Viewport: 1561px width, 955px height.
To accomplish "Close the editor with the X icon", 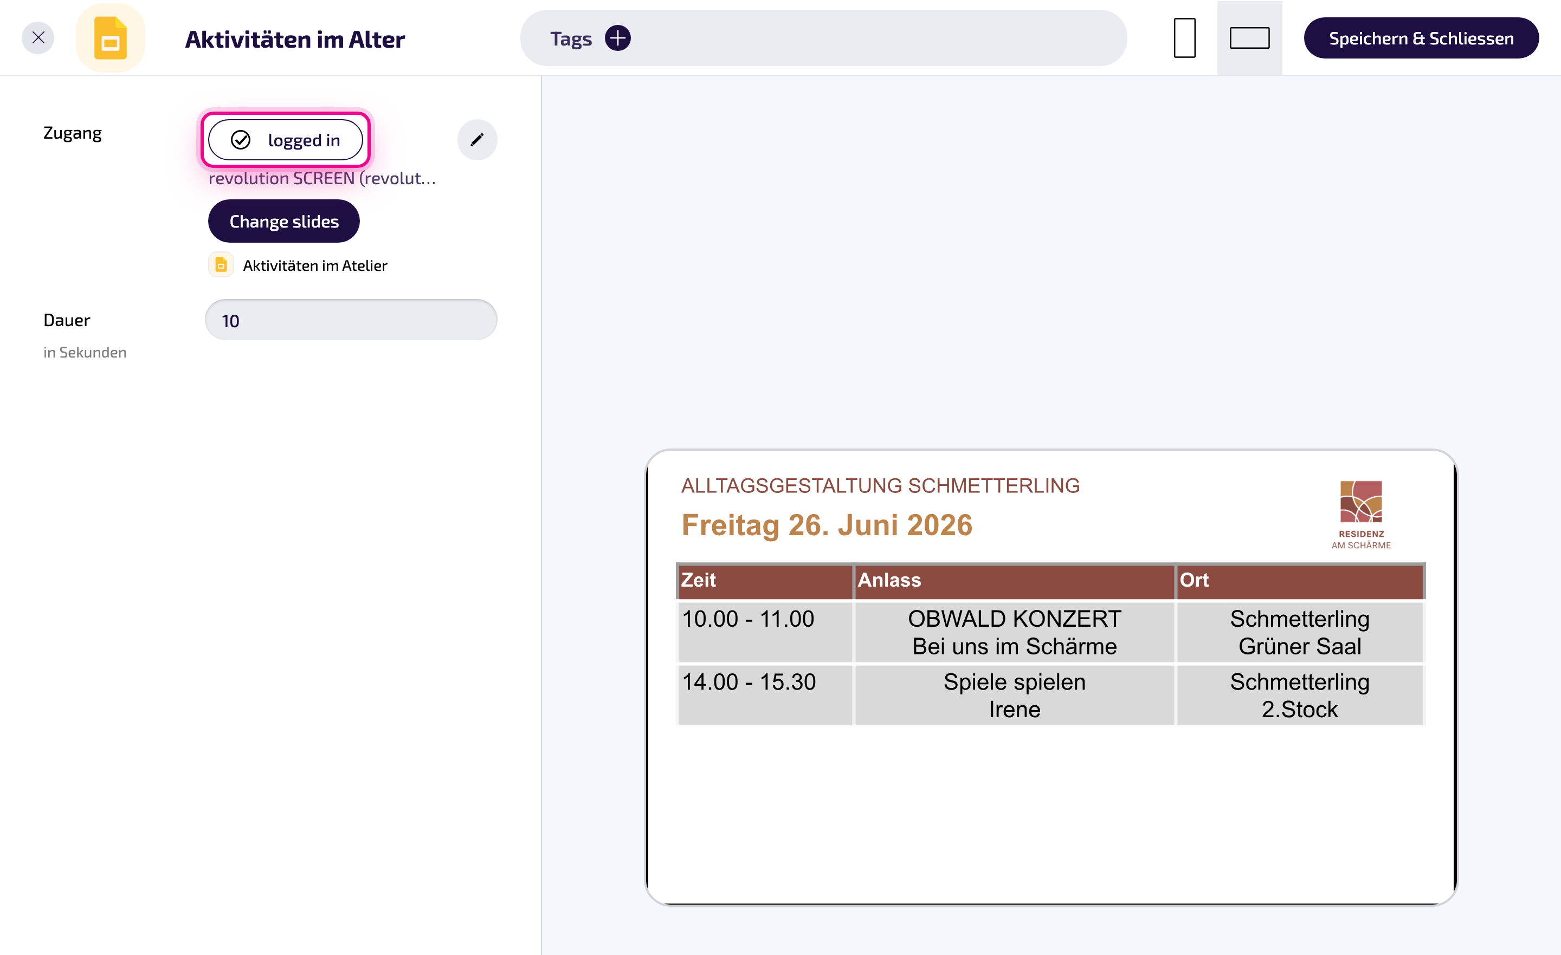I will (x=38, y=38).
